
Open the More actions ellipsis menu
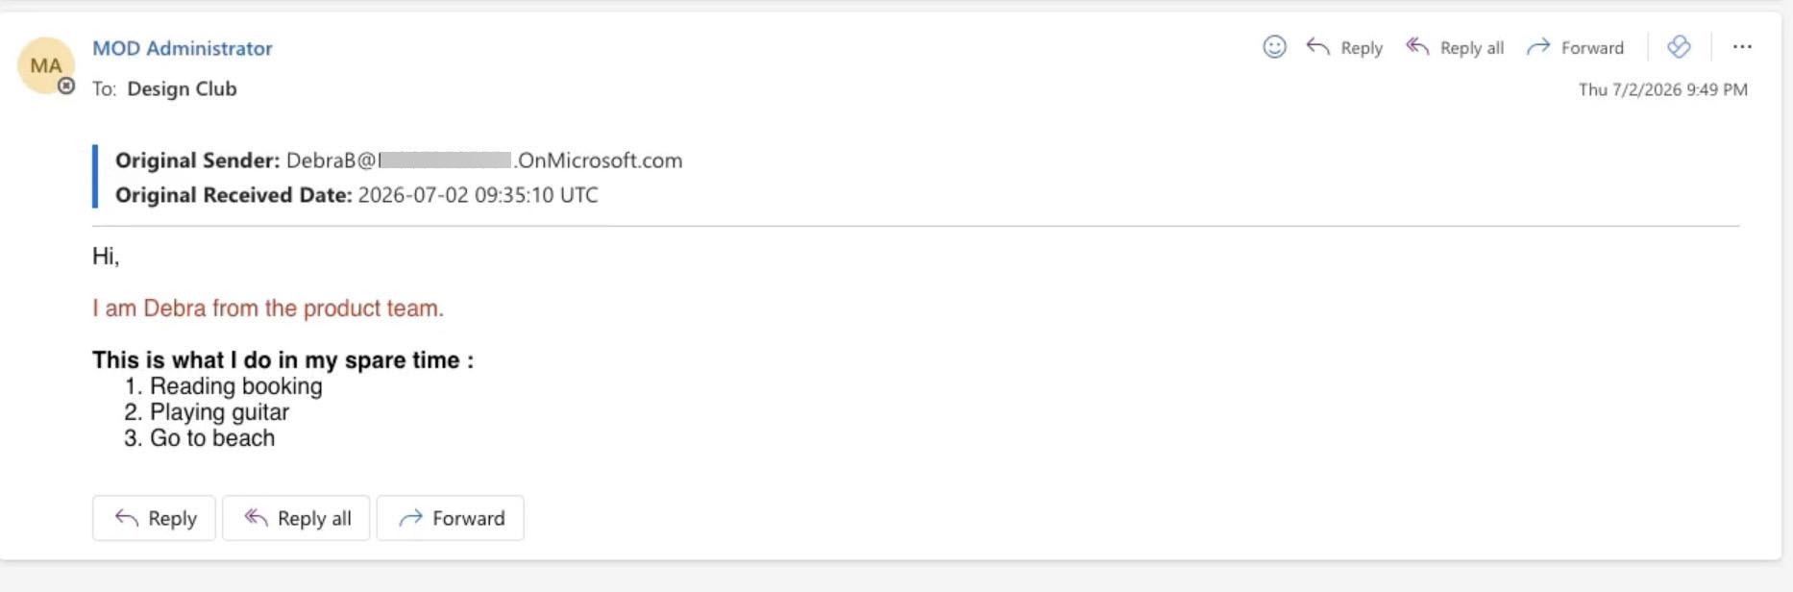1742,47
